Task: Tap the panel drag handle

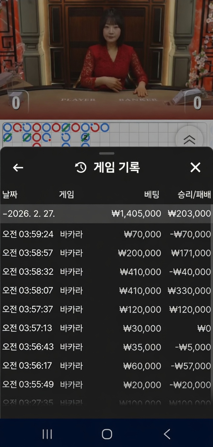Action: [x=106, y=153]
